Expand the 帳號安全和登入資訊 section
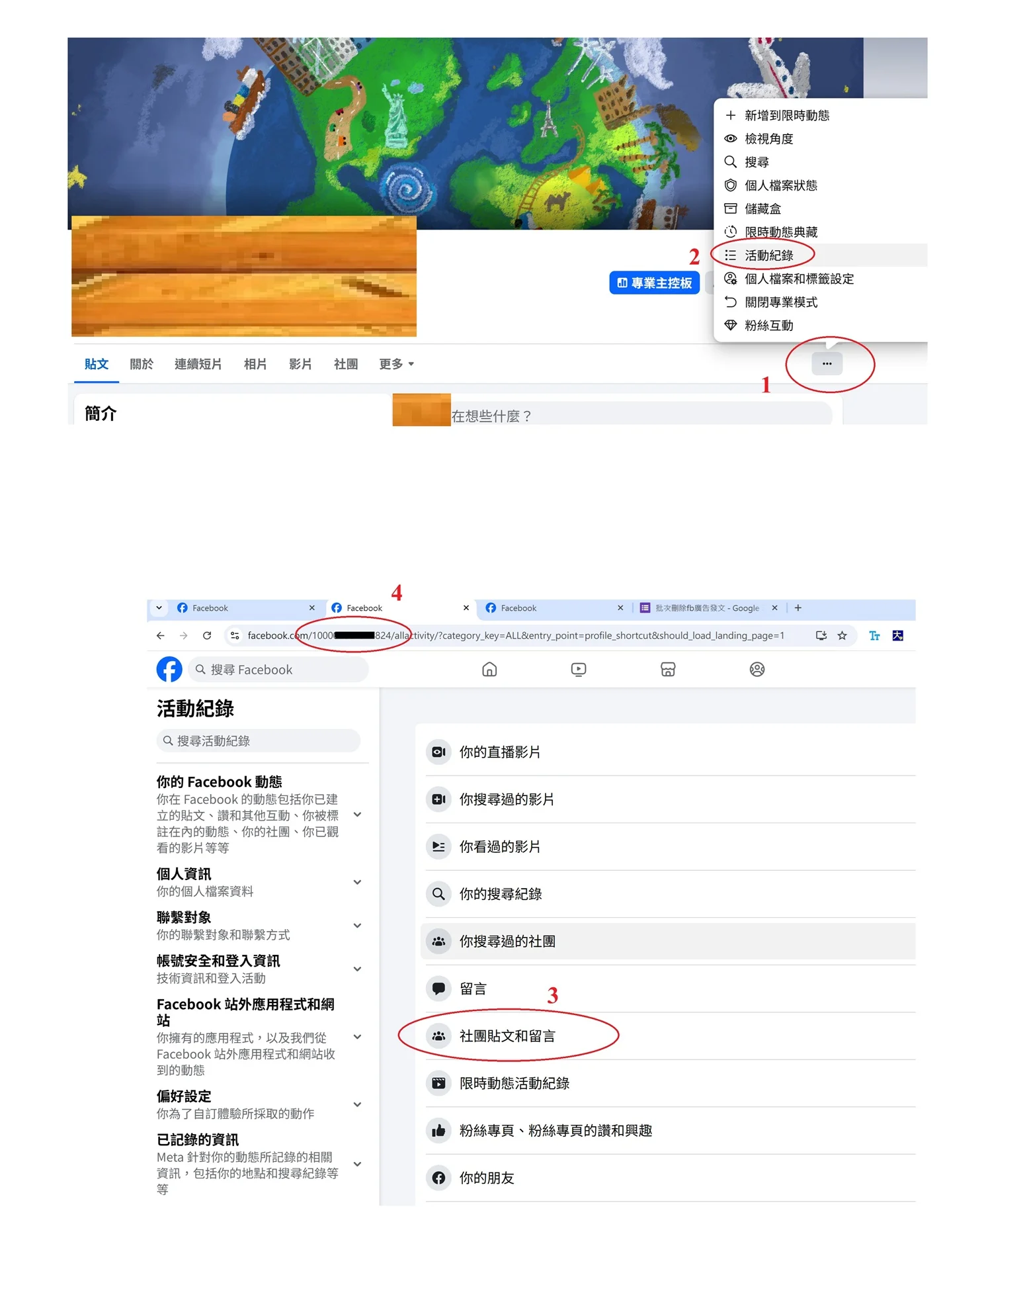 [x=357, y=969]
